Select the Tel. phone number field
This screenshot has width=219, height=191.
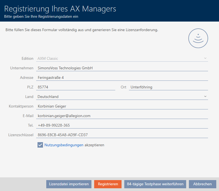(122, 125)
